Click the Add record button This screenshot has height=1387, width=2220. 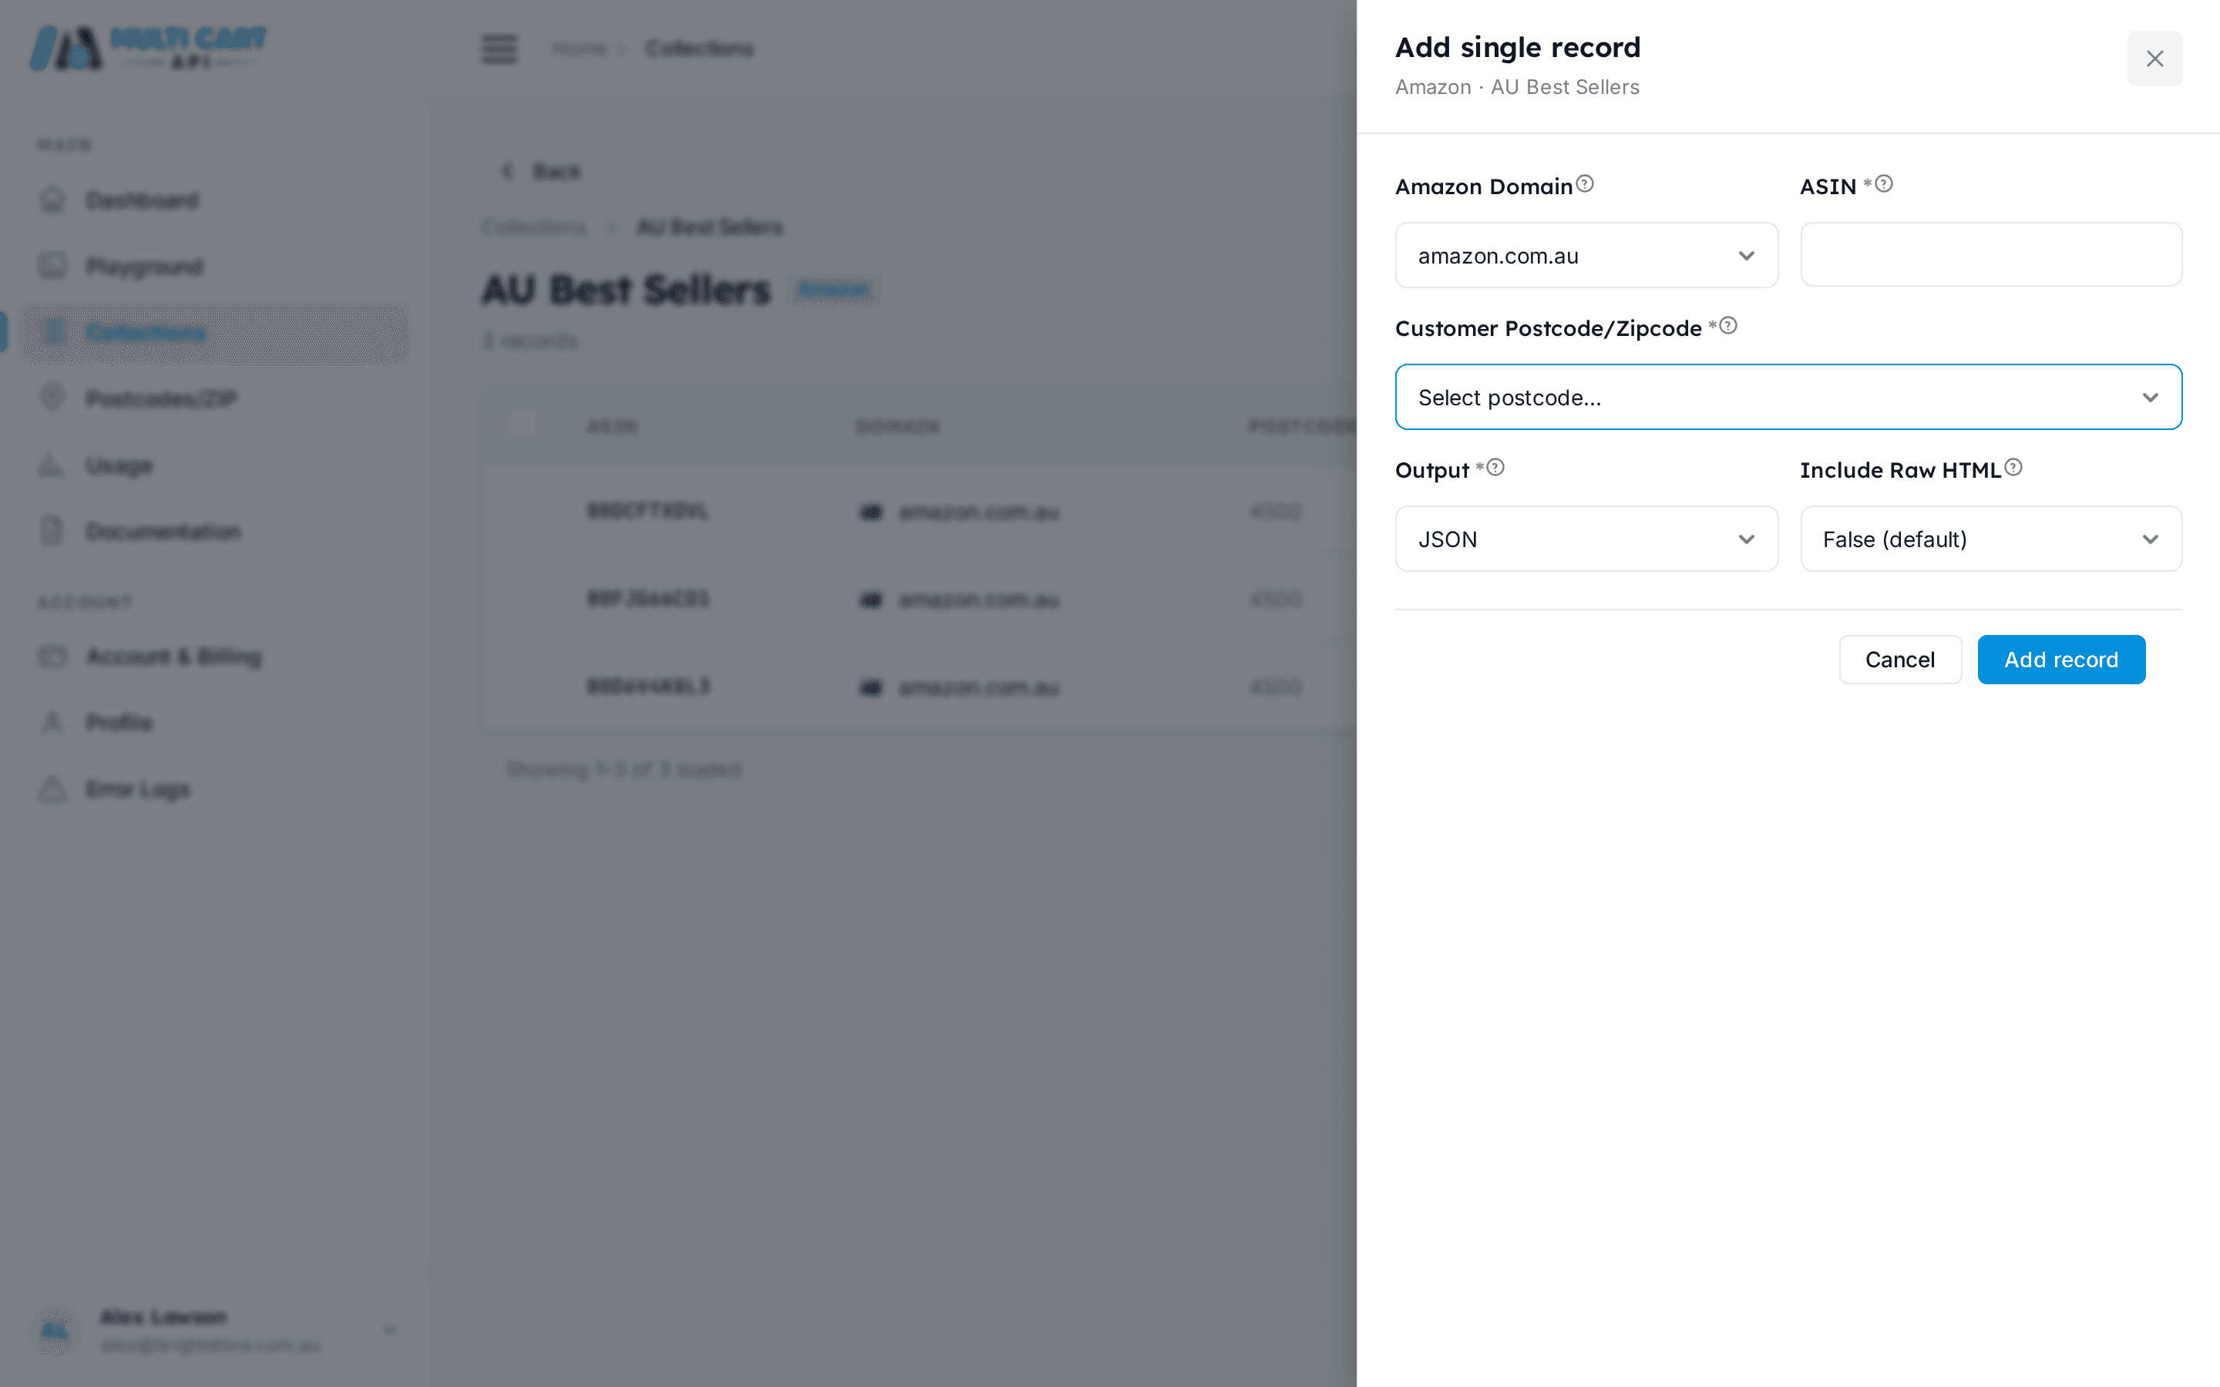pyautogui.click(x=2061, y=660)
